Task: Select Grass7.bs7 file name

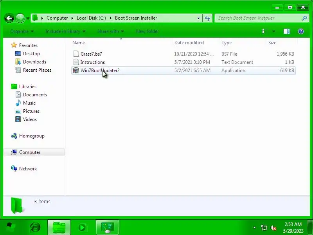Action: pos(91,54)
